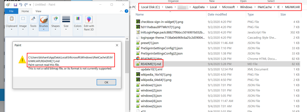Click the Redo arrow in Paint
307x112 pixels.
[x=25, y=5]
